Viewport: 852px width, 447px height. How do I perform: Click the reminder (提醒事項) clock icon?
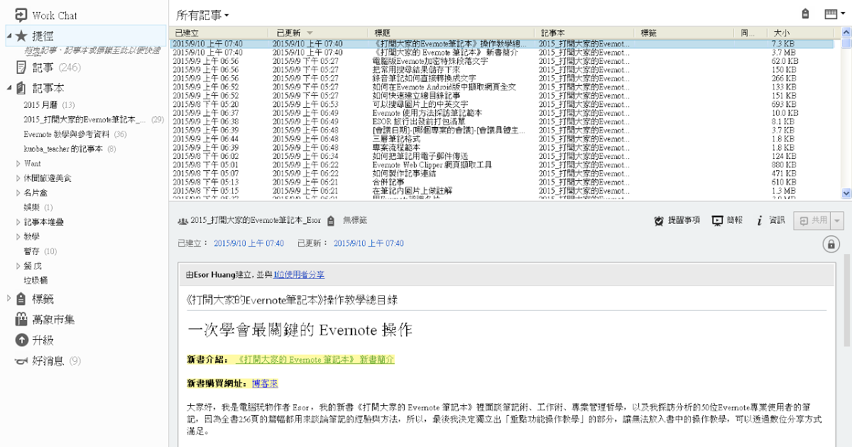[659, 221]
